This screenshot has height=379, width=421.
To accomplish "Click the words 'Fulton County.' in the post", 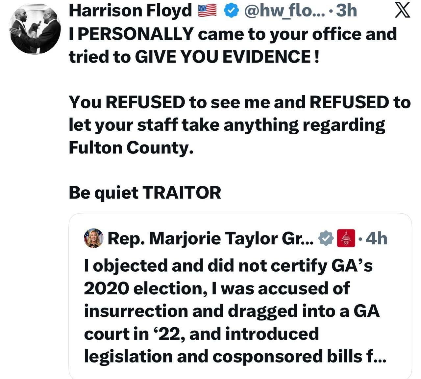I will (131, 148).
